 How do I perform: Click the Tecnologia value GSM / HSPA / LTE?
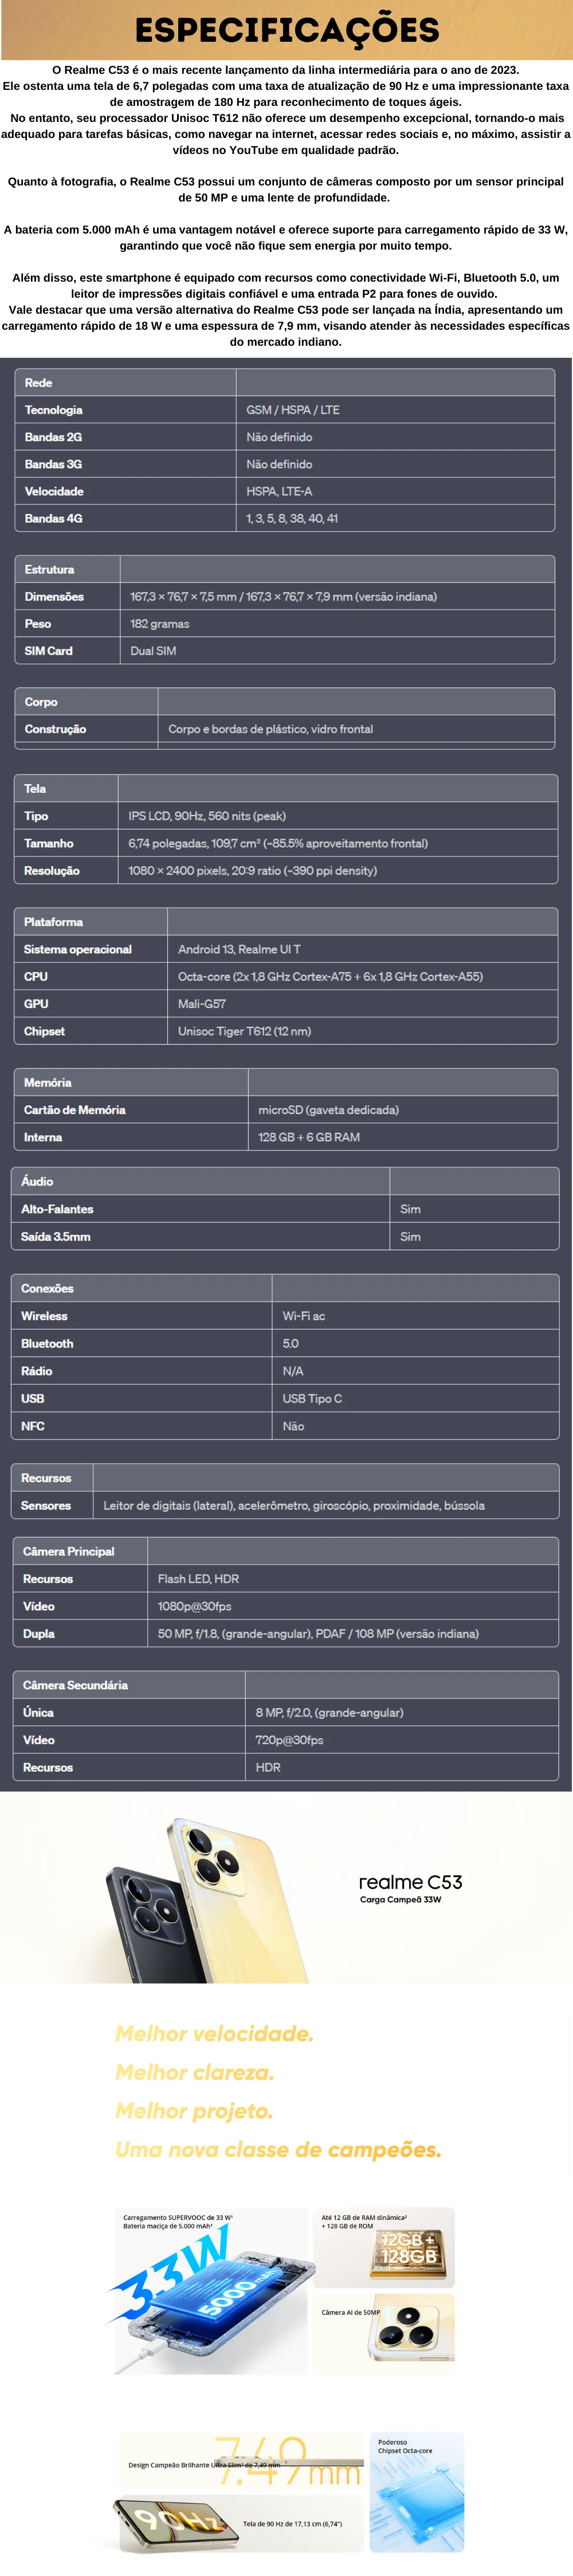[292, 410]
